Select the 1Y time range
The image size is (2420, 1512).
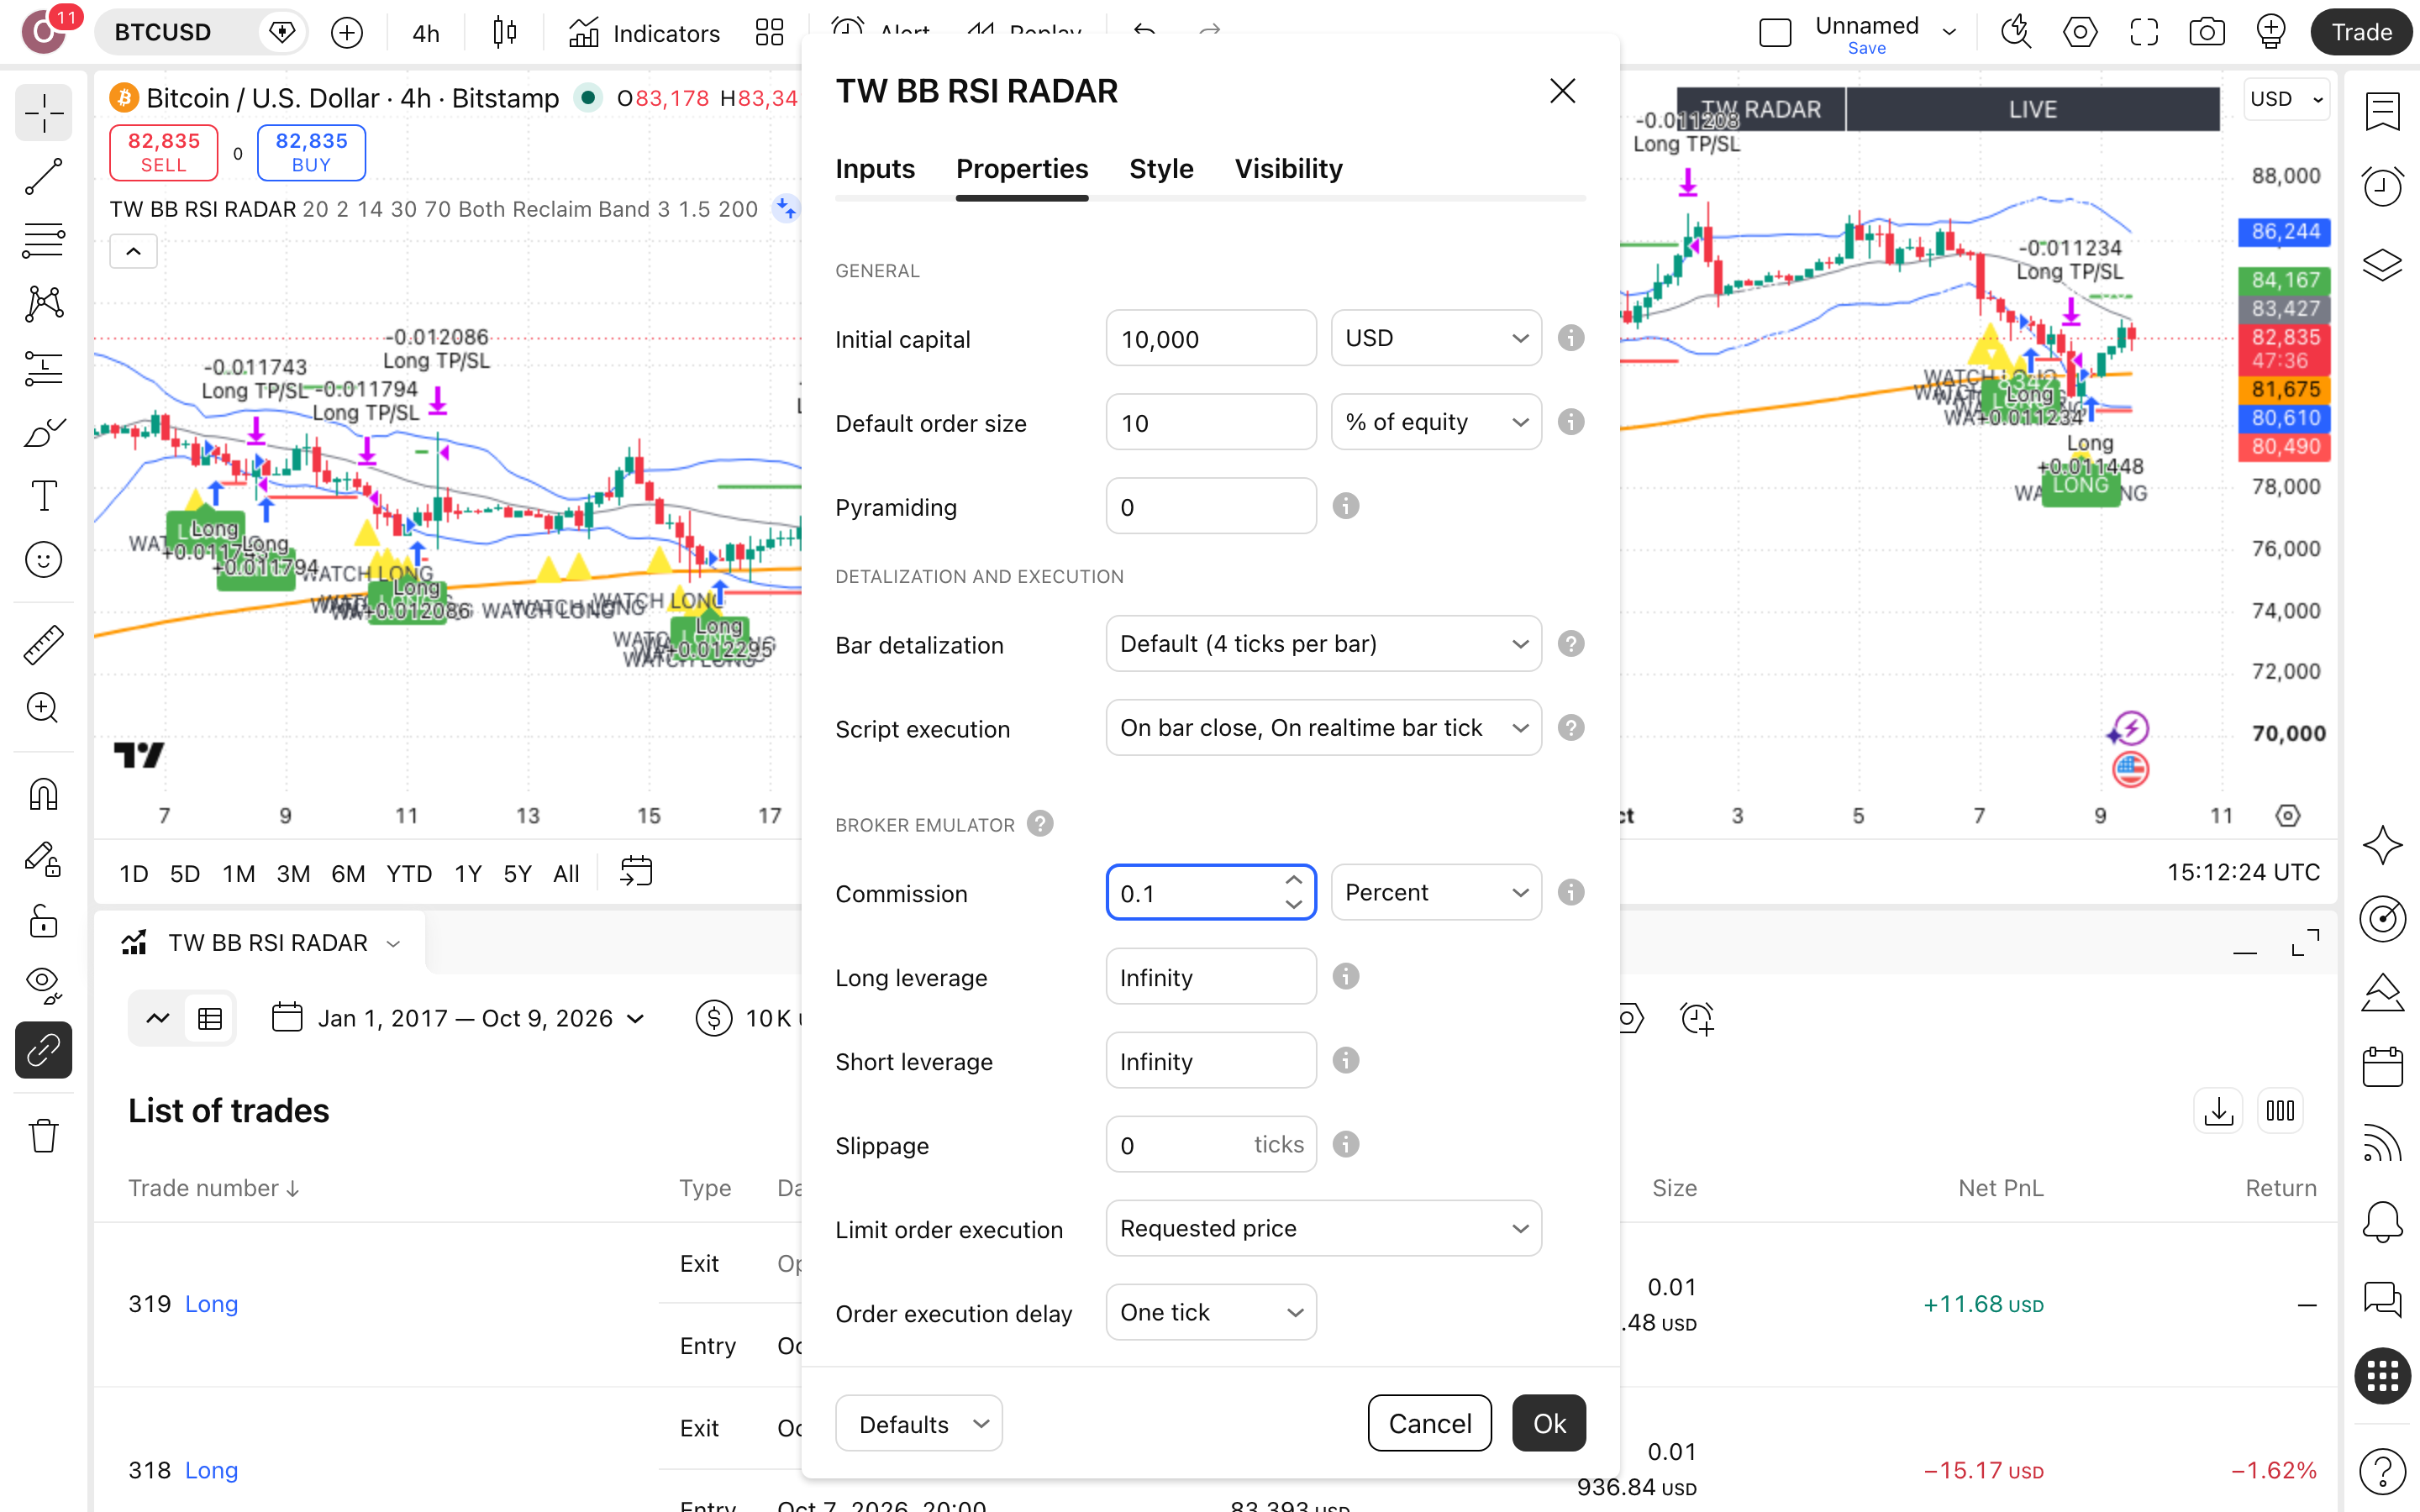[x=468, y=874]
